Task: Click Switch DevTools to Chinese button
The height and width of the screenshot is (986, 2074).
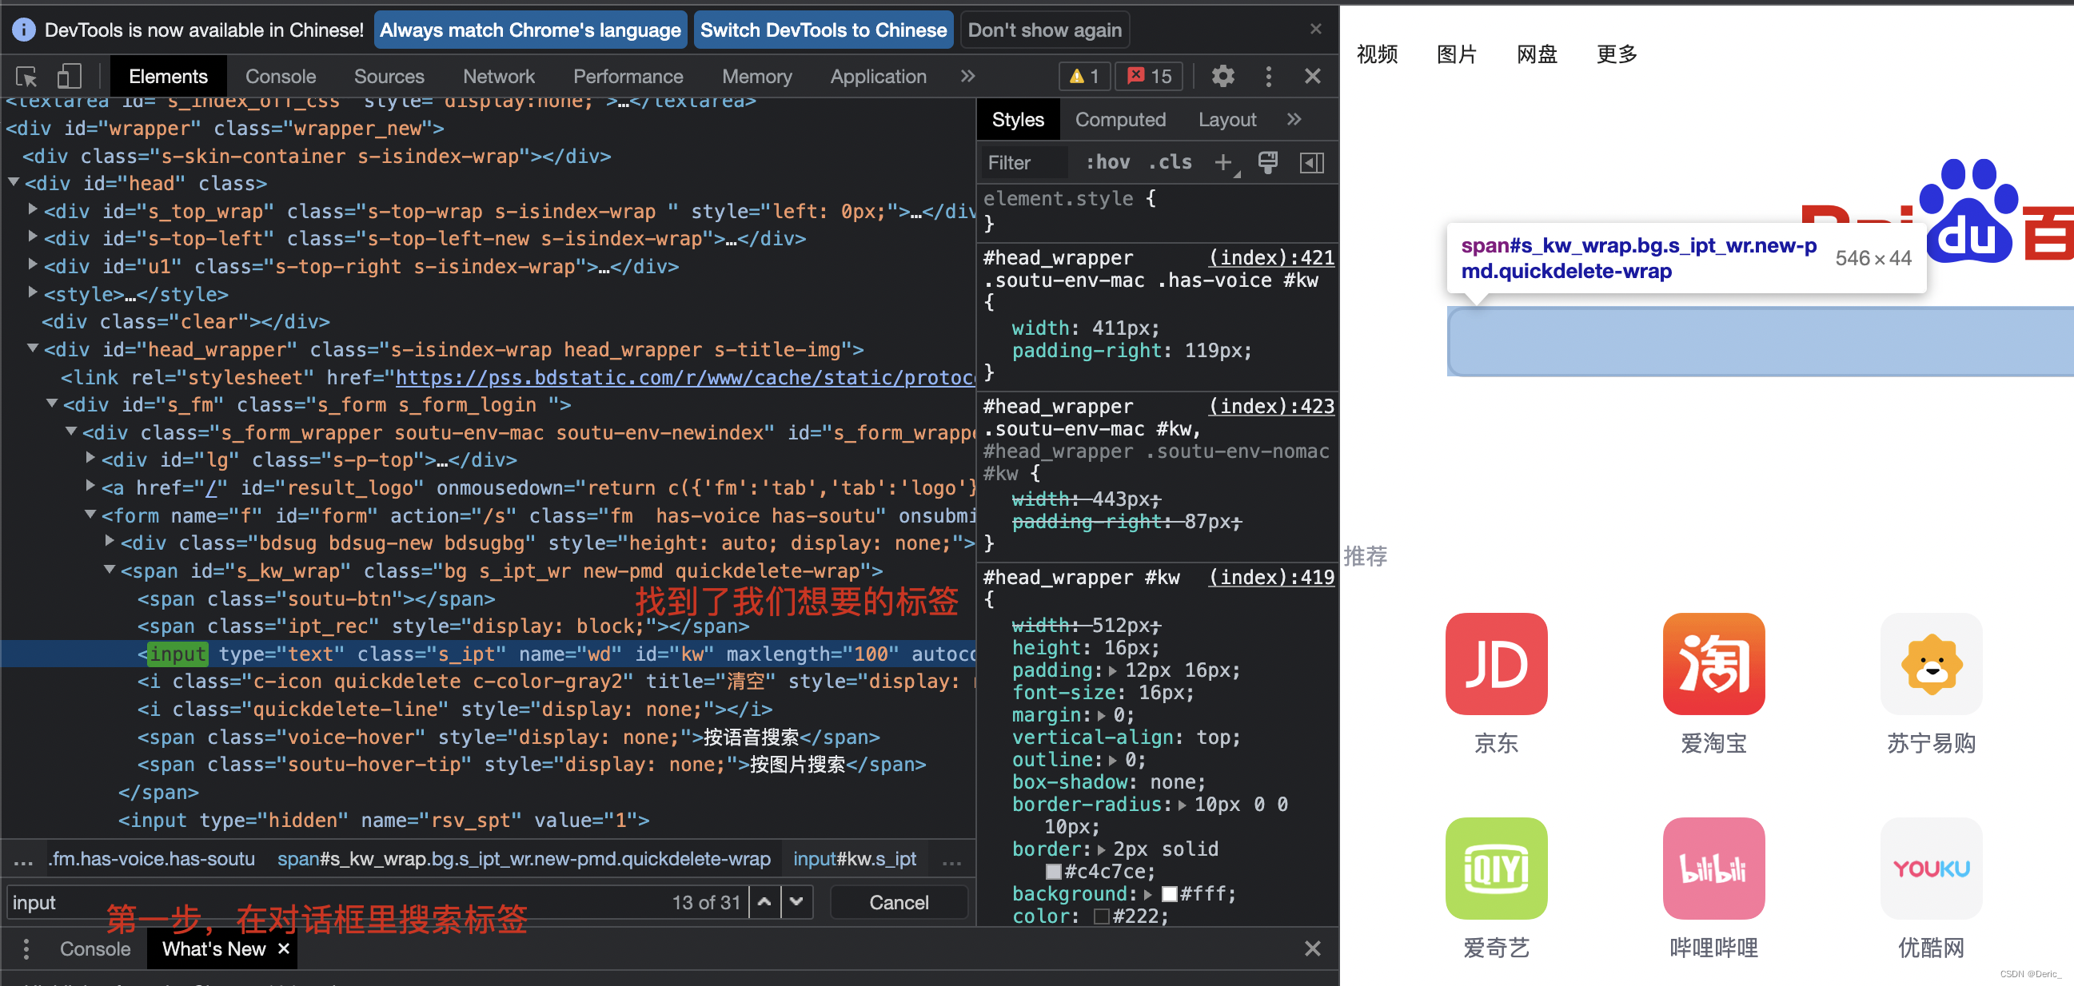Action: click(823, 30)
